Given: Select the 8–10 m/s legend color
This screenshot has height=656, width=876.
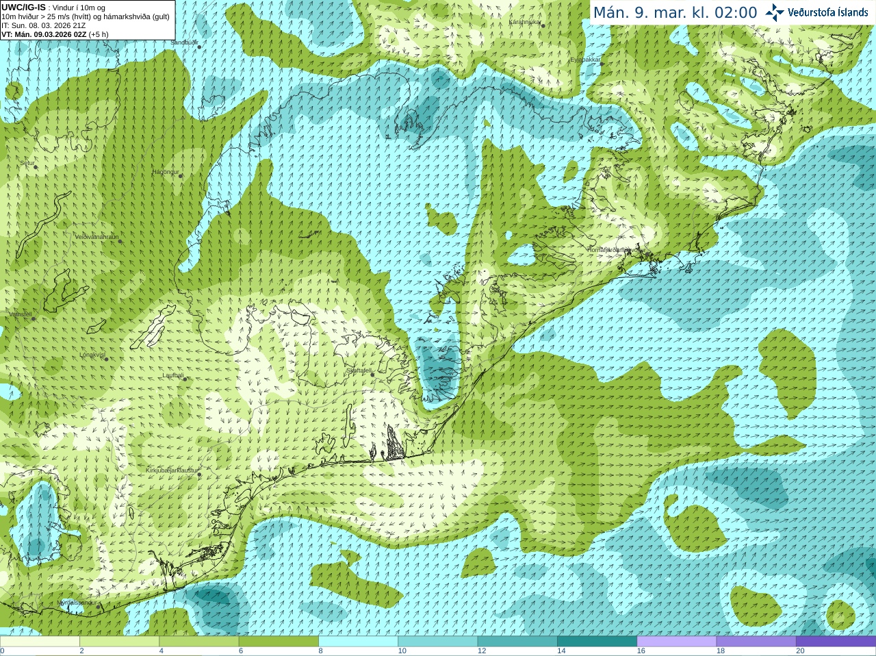Looking at the screenshot, I should tap(358, 642).
